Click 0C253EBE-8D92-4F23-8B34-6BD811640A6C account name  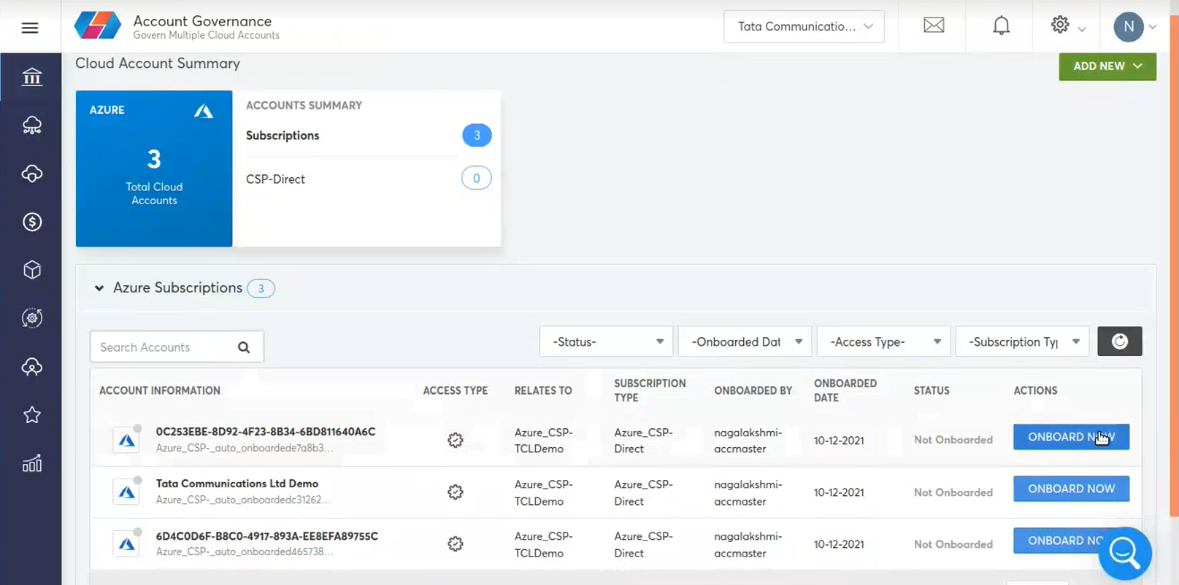(266, 432)
